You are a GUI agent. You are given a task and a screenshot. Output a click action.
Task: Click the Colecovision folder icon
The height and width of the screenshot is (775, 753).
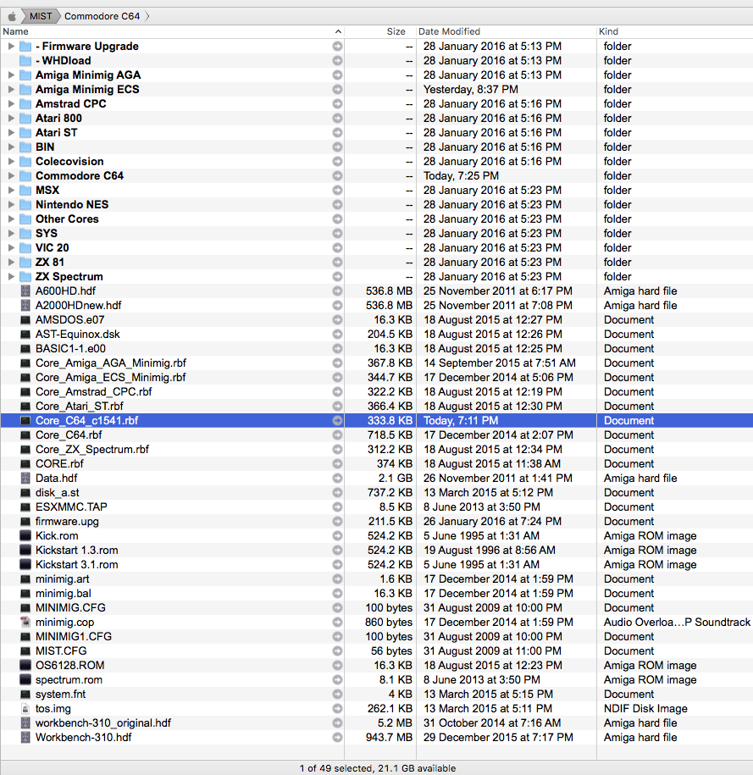(x=25, y=162)
